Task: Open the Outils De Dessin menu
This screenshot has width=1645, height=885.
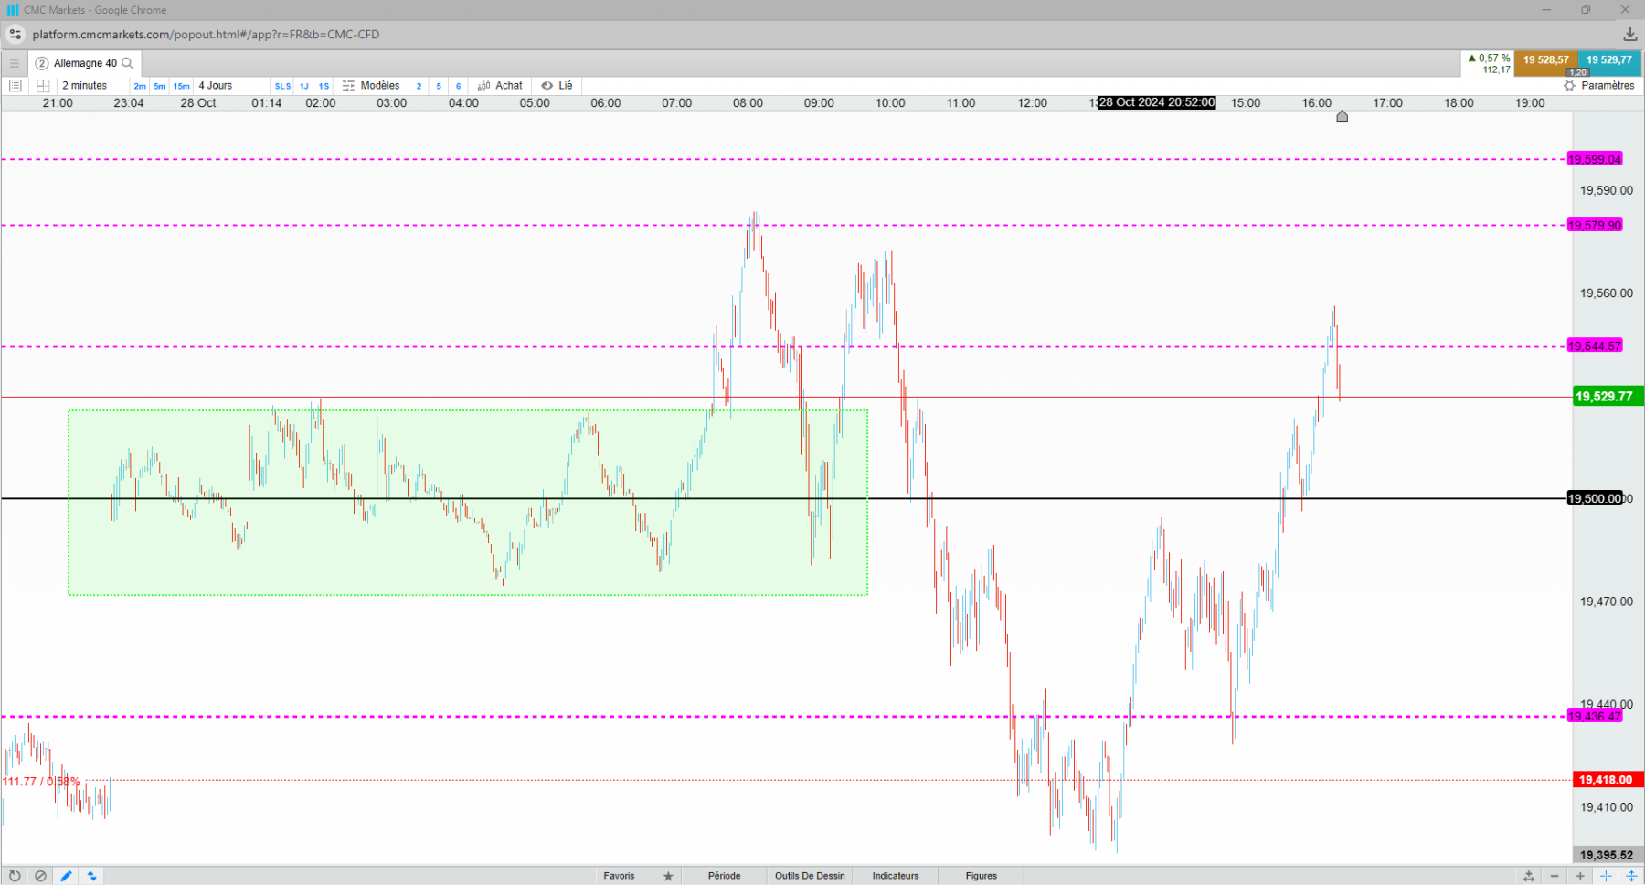Action: tap(810, 876)
